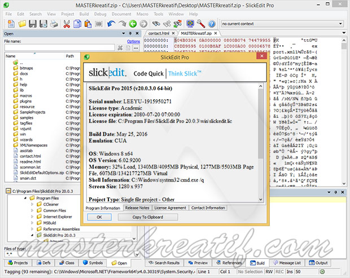This screenshot has height=278, width=350.
Task: Collapse the Program Files tree node
Action: [x=25, y=198]
